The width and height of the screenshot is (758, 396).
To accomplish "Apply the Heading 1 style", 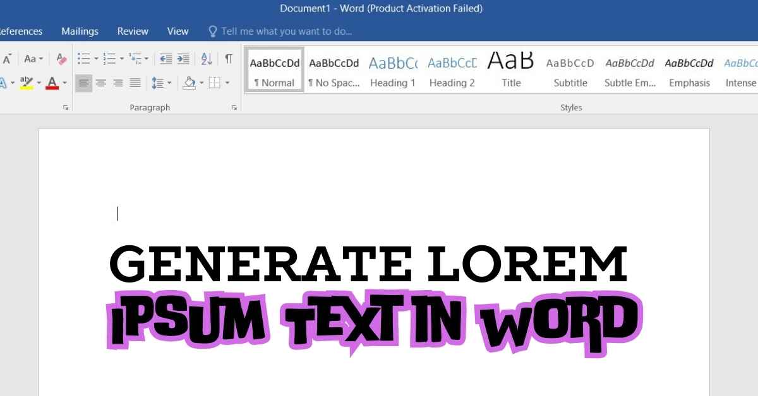I will tap(392, 71).
